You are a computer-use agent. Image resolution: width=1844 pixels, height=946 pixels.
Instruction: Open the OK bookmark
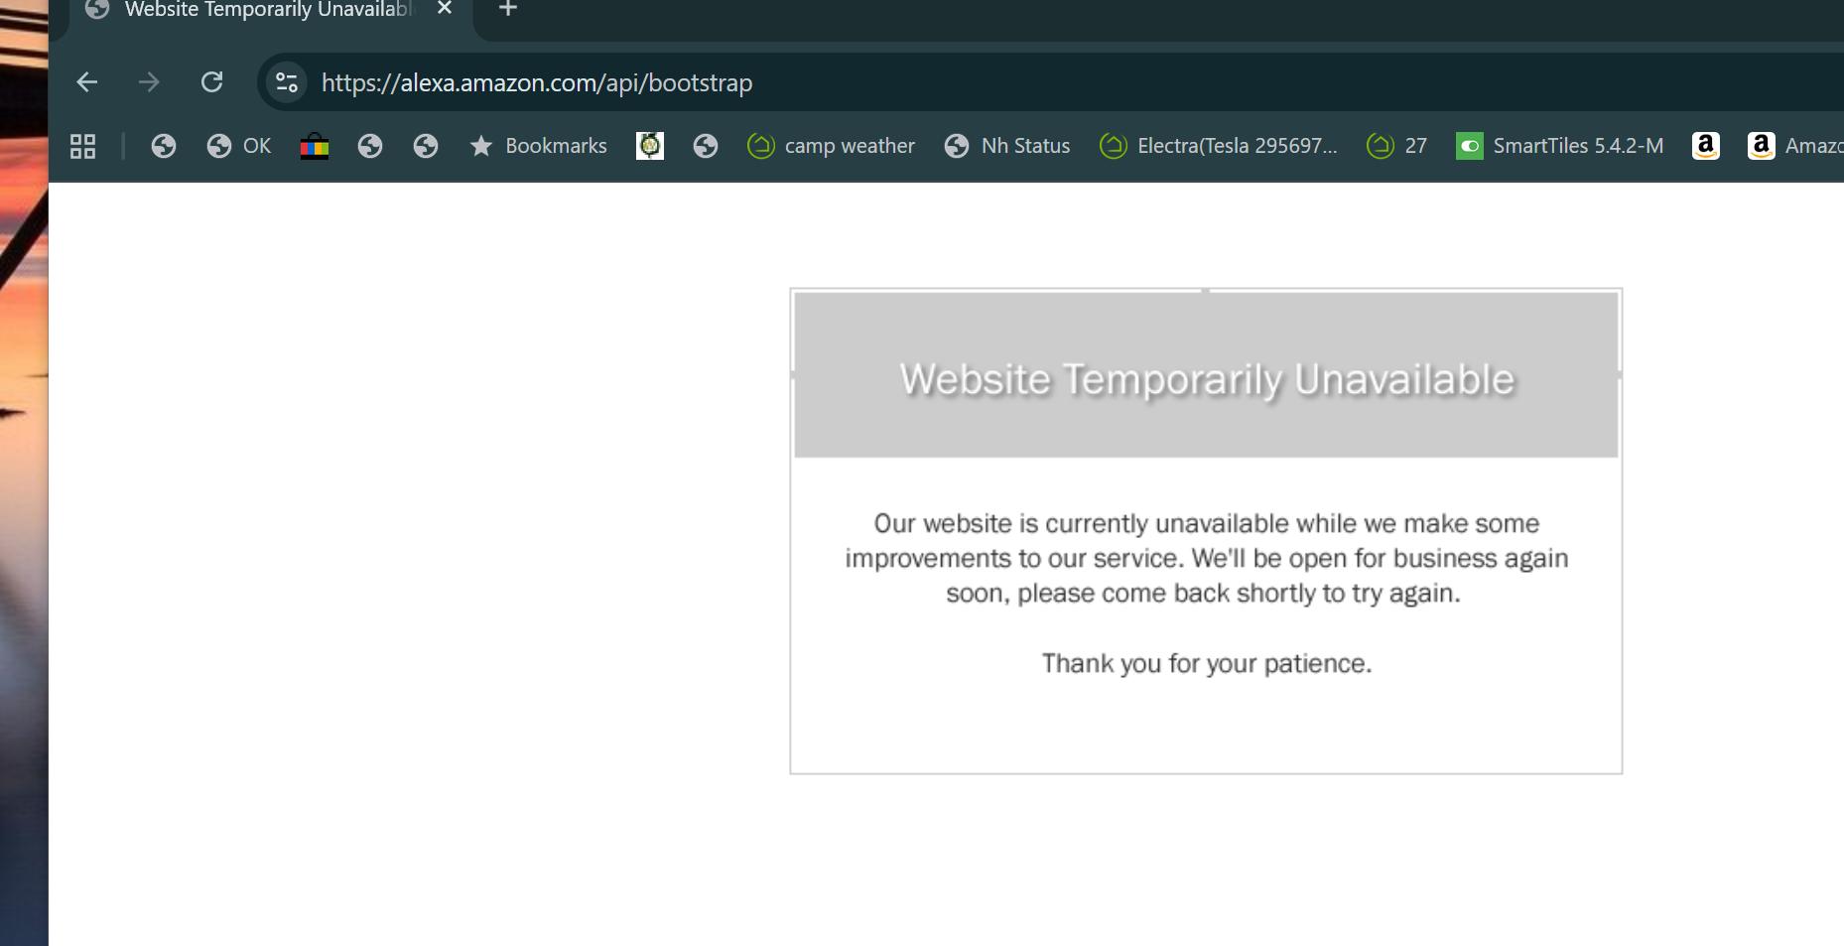[239, 146]
